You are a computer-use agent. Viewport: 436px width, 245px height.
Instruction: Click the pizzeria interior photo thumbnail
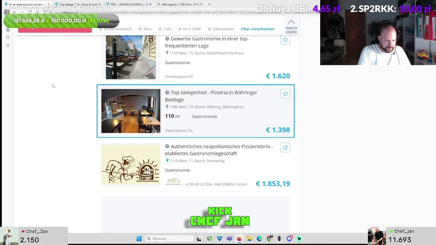click(130, 111)
